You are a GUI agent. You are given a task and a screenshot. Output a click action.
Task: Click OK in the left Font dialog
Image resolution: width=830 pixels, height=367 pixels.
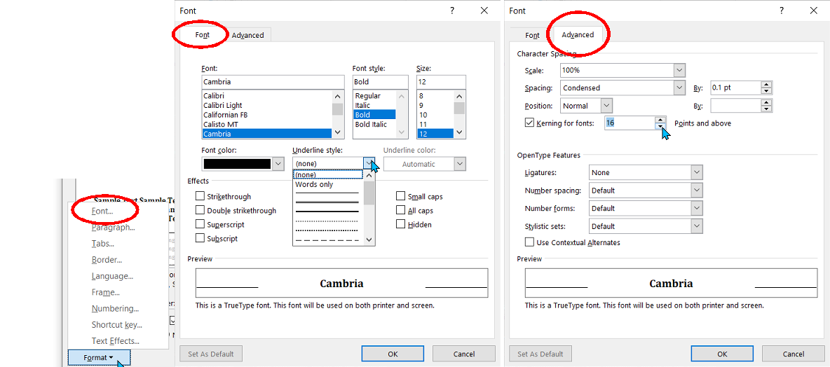tap(393, 354)
